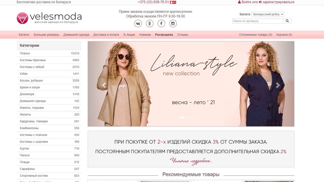Click the Войти login link
The height and width of the screenshot is (182, 324).
coord(246,2)
